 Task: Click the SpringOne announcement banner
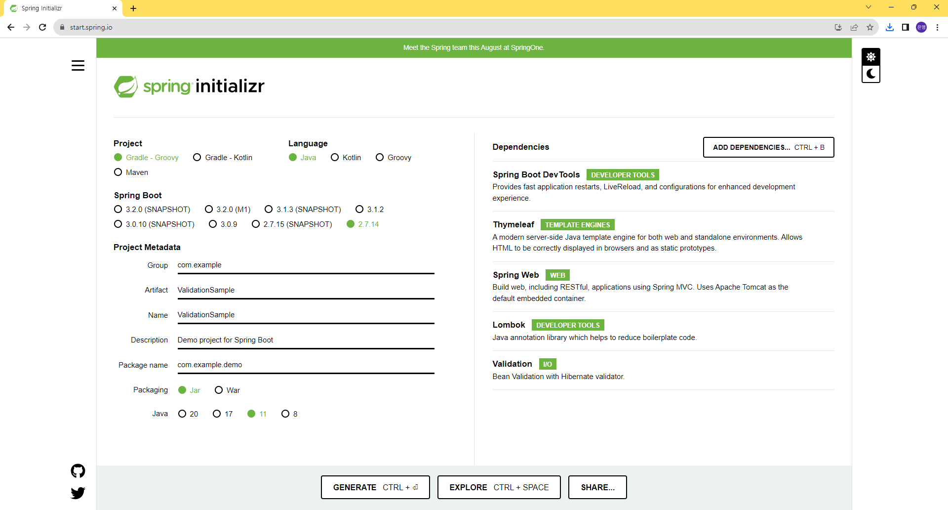474,47
